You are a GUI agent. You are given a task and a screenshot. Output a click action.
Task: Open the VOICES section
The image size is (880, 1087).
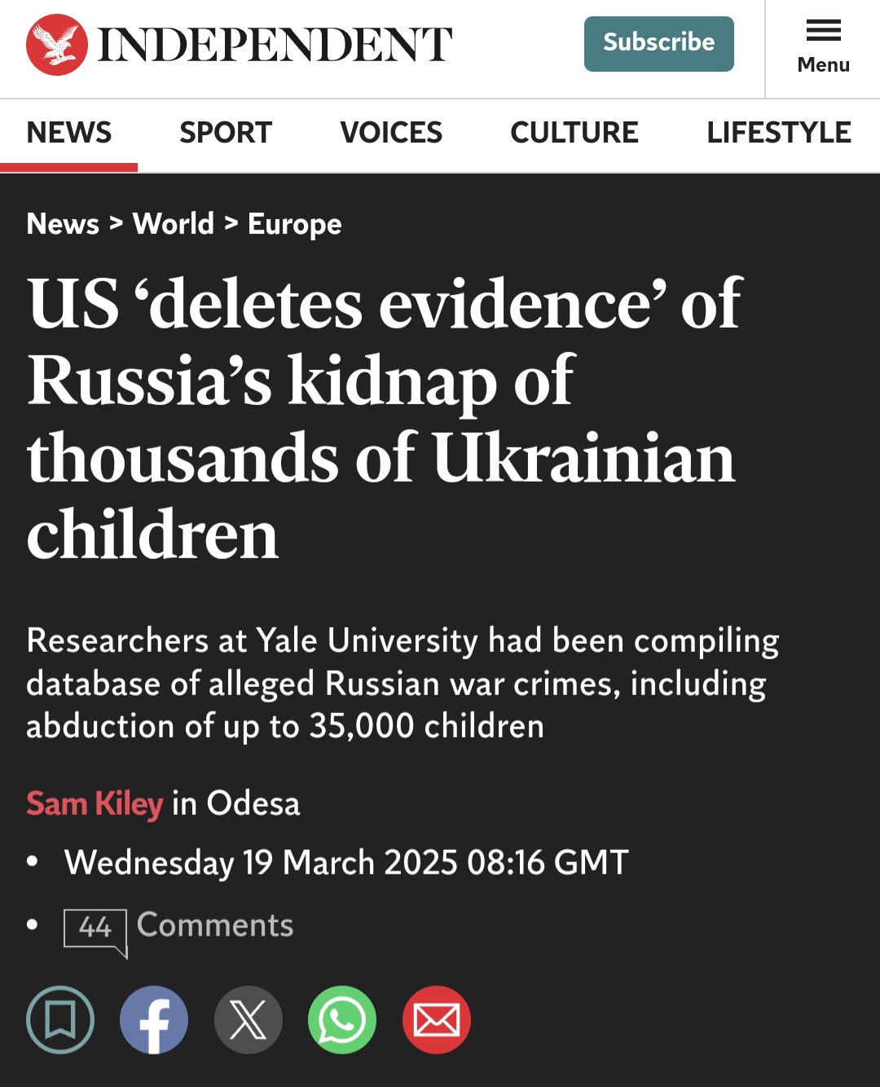391,132
